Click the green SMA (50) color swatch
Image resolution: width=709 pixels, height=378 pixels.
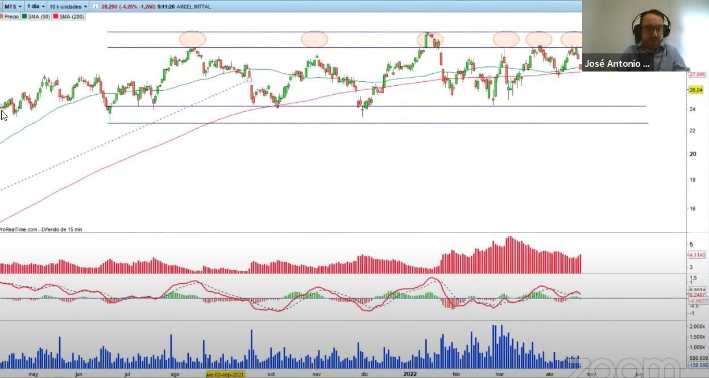tap(24, 16)
